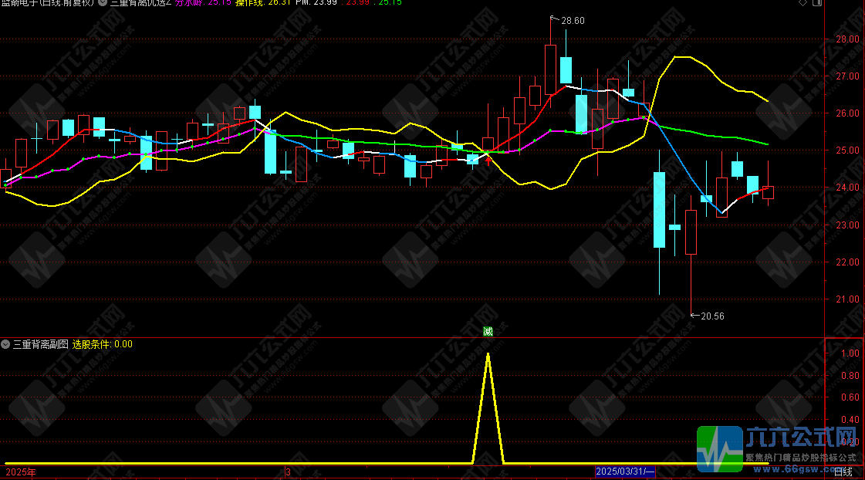Open the www.66gsw.com website link
Screen dimensions: 865x480
coord(802,468)
